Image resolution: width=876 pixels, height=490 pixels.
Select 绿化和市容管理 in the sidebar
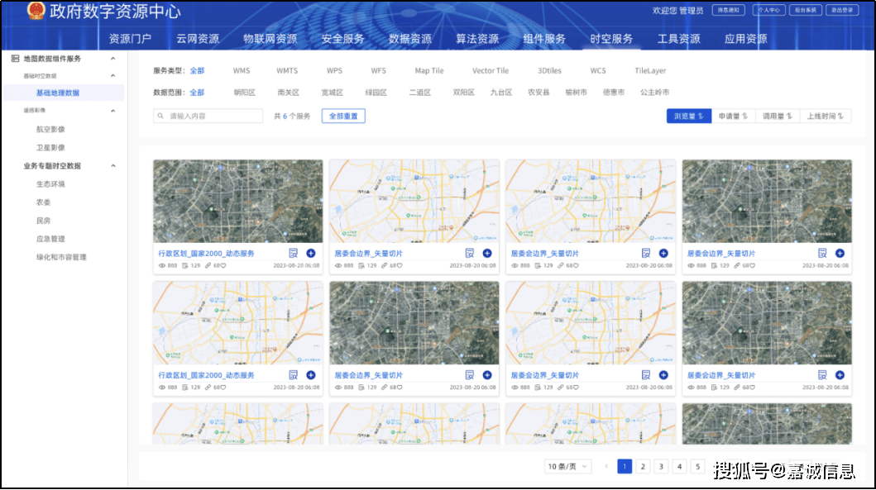pos(61,257)
